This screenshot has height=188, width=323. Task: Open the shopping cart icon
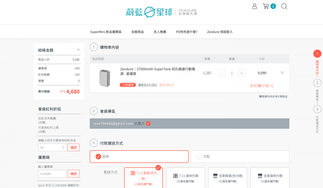[266, 6]
